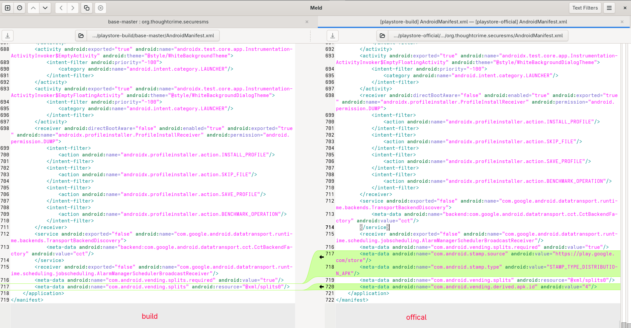Viewport: 631px width, 328px height.
Task: Close the Meld window
Action: pyautogui.click(x=625, y=8)
